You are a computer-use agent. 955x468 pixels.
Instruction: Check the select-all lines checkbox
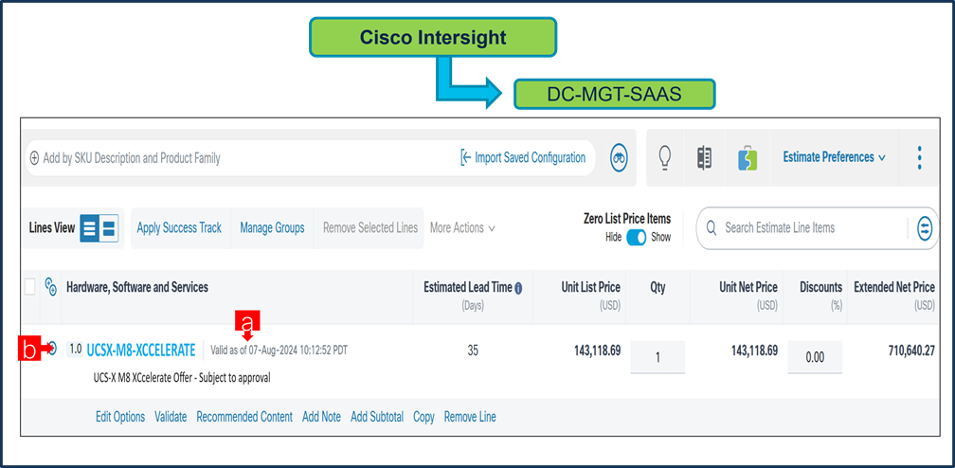coord(30,286)
